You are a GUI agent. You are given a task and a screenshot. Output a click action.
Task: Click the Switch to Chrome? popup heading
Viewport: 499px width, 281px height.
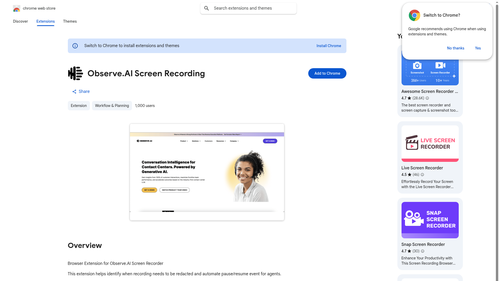442,15
